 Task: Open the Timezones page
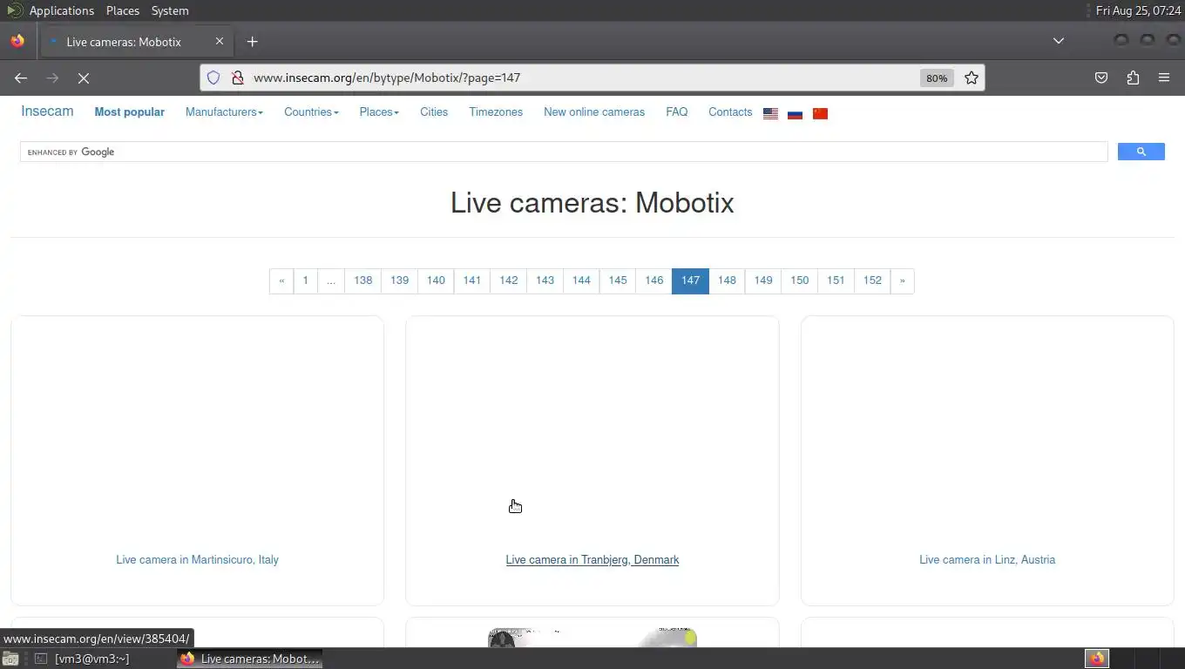[x=496, y=111]
